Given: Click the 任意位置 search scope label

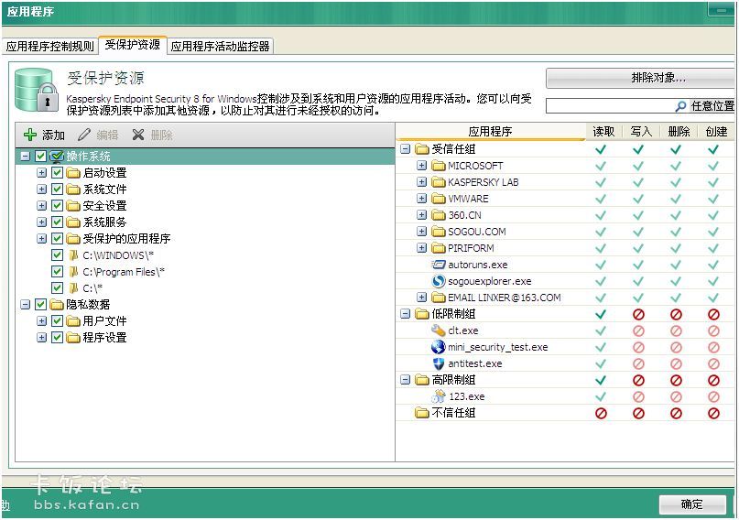Looking at the screenshot, I should point(712,106).
